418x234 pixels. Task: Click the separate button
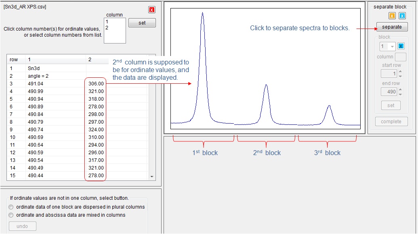click(x=392, y=27)
